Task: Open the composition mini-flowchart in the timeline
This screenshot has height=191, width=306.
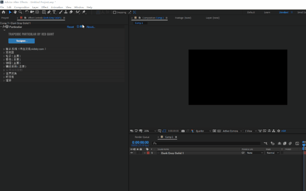Action: [265, 143]
